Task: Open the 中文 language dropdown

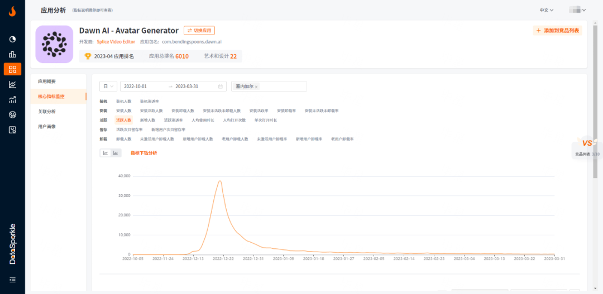Action: [x=546, y=10]
